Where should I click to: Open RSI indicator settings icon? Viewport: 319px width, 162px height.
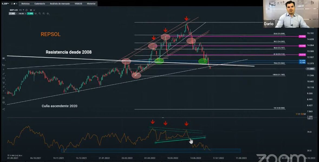click(x=8, y=155)
